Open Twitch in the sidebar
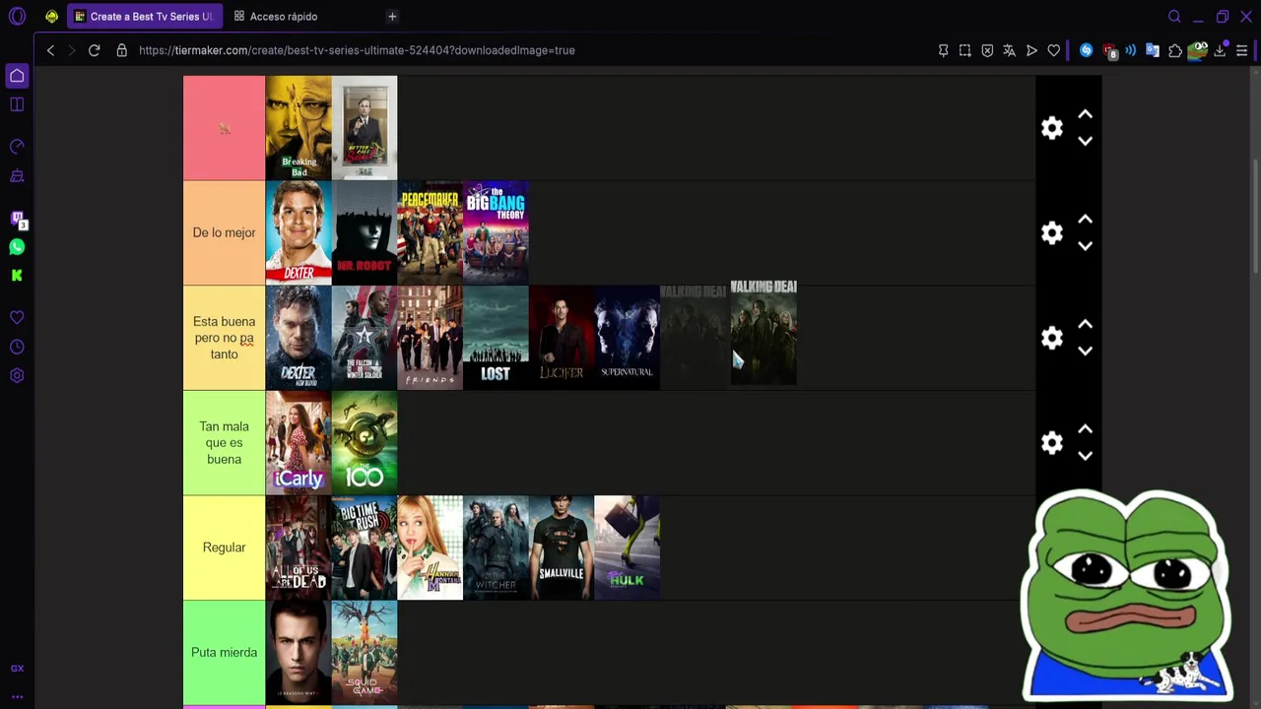1261x709 pixels. pos(17,219)
